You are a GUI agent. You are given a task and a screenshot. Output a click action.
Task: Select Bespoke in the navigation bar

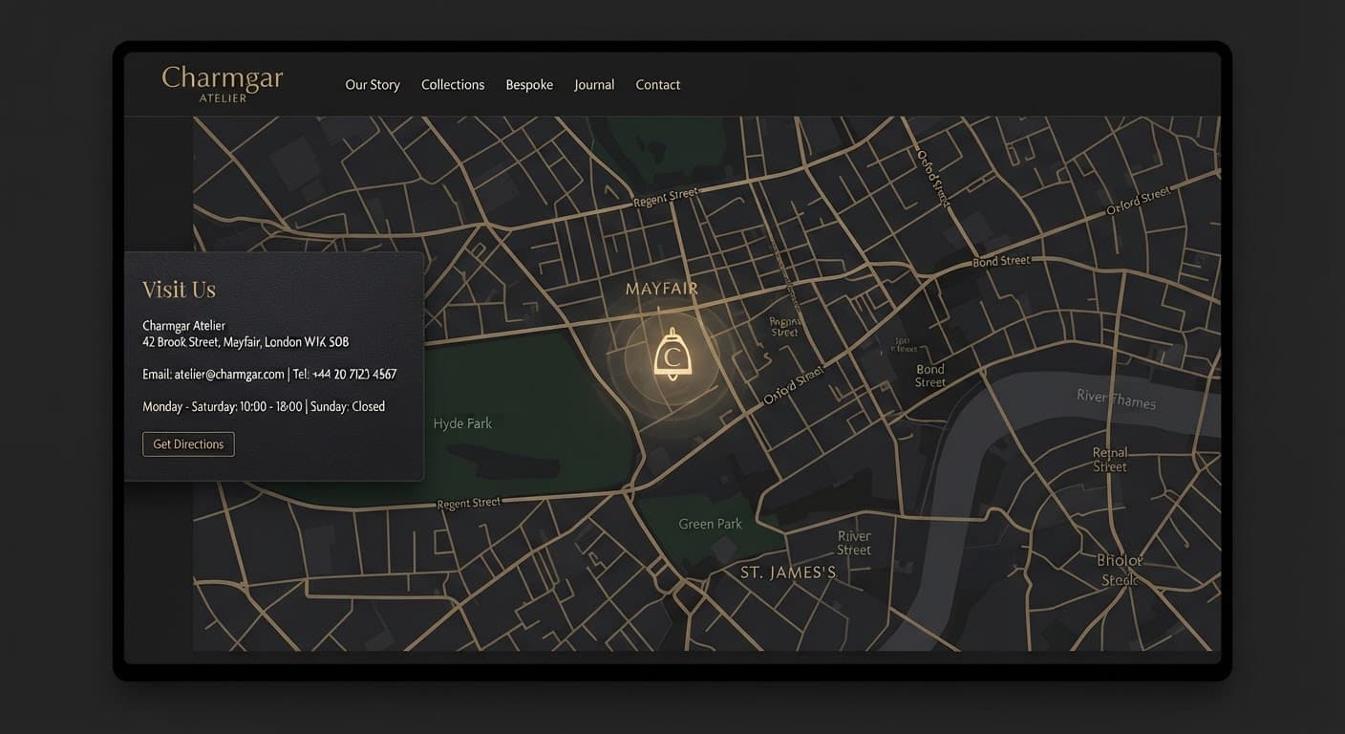[529, 85]
